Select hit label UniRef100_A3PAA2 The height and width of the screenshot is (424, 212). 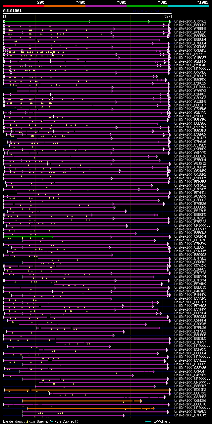tap(190, 200)
